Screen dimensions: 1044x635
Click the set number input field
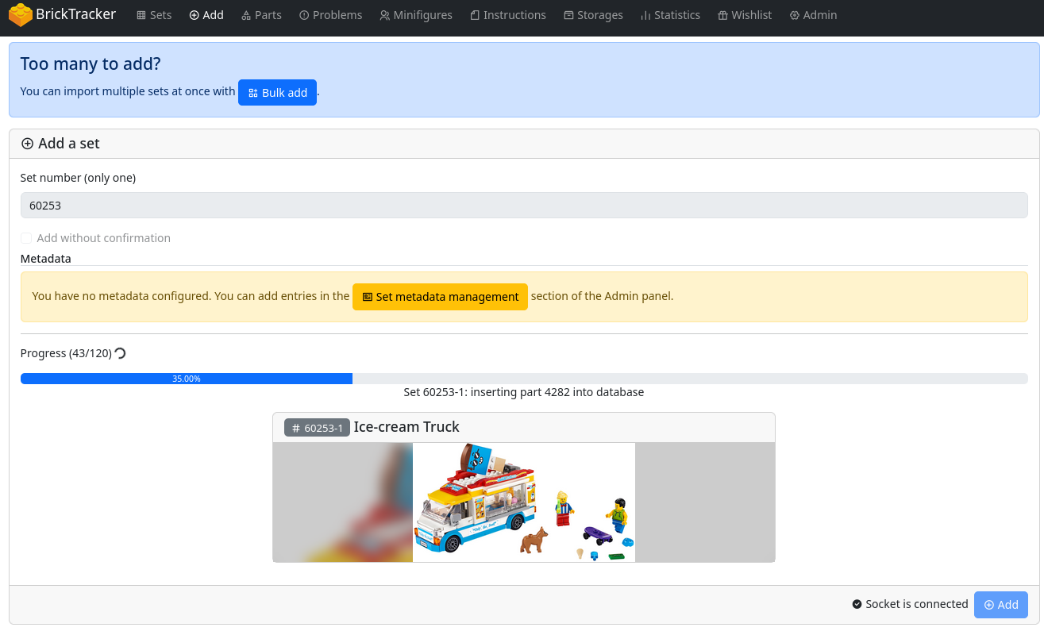pos(524,206)
